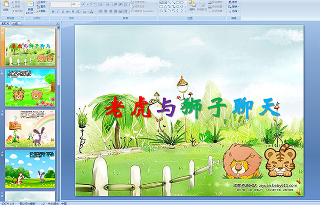Click the Clear Formatting eraser icon
This screenshot has height=205, width=320.
(94, 4)
